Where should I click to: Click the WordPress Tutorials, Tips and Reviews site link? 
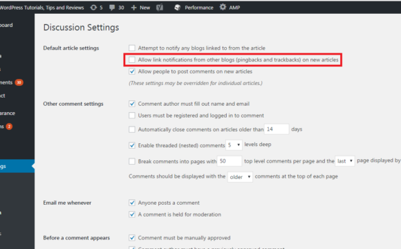[x=41, y=8]
